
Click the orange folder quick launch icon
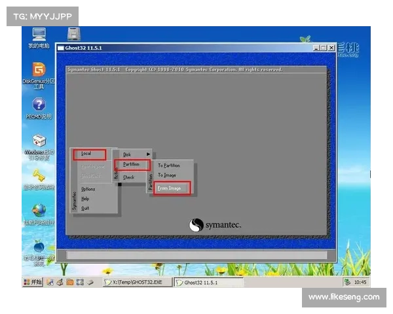[70, 283]
